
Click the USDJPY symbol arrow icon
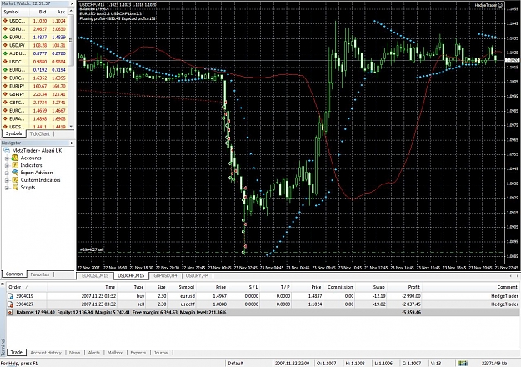[5, 45]
